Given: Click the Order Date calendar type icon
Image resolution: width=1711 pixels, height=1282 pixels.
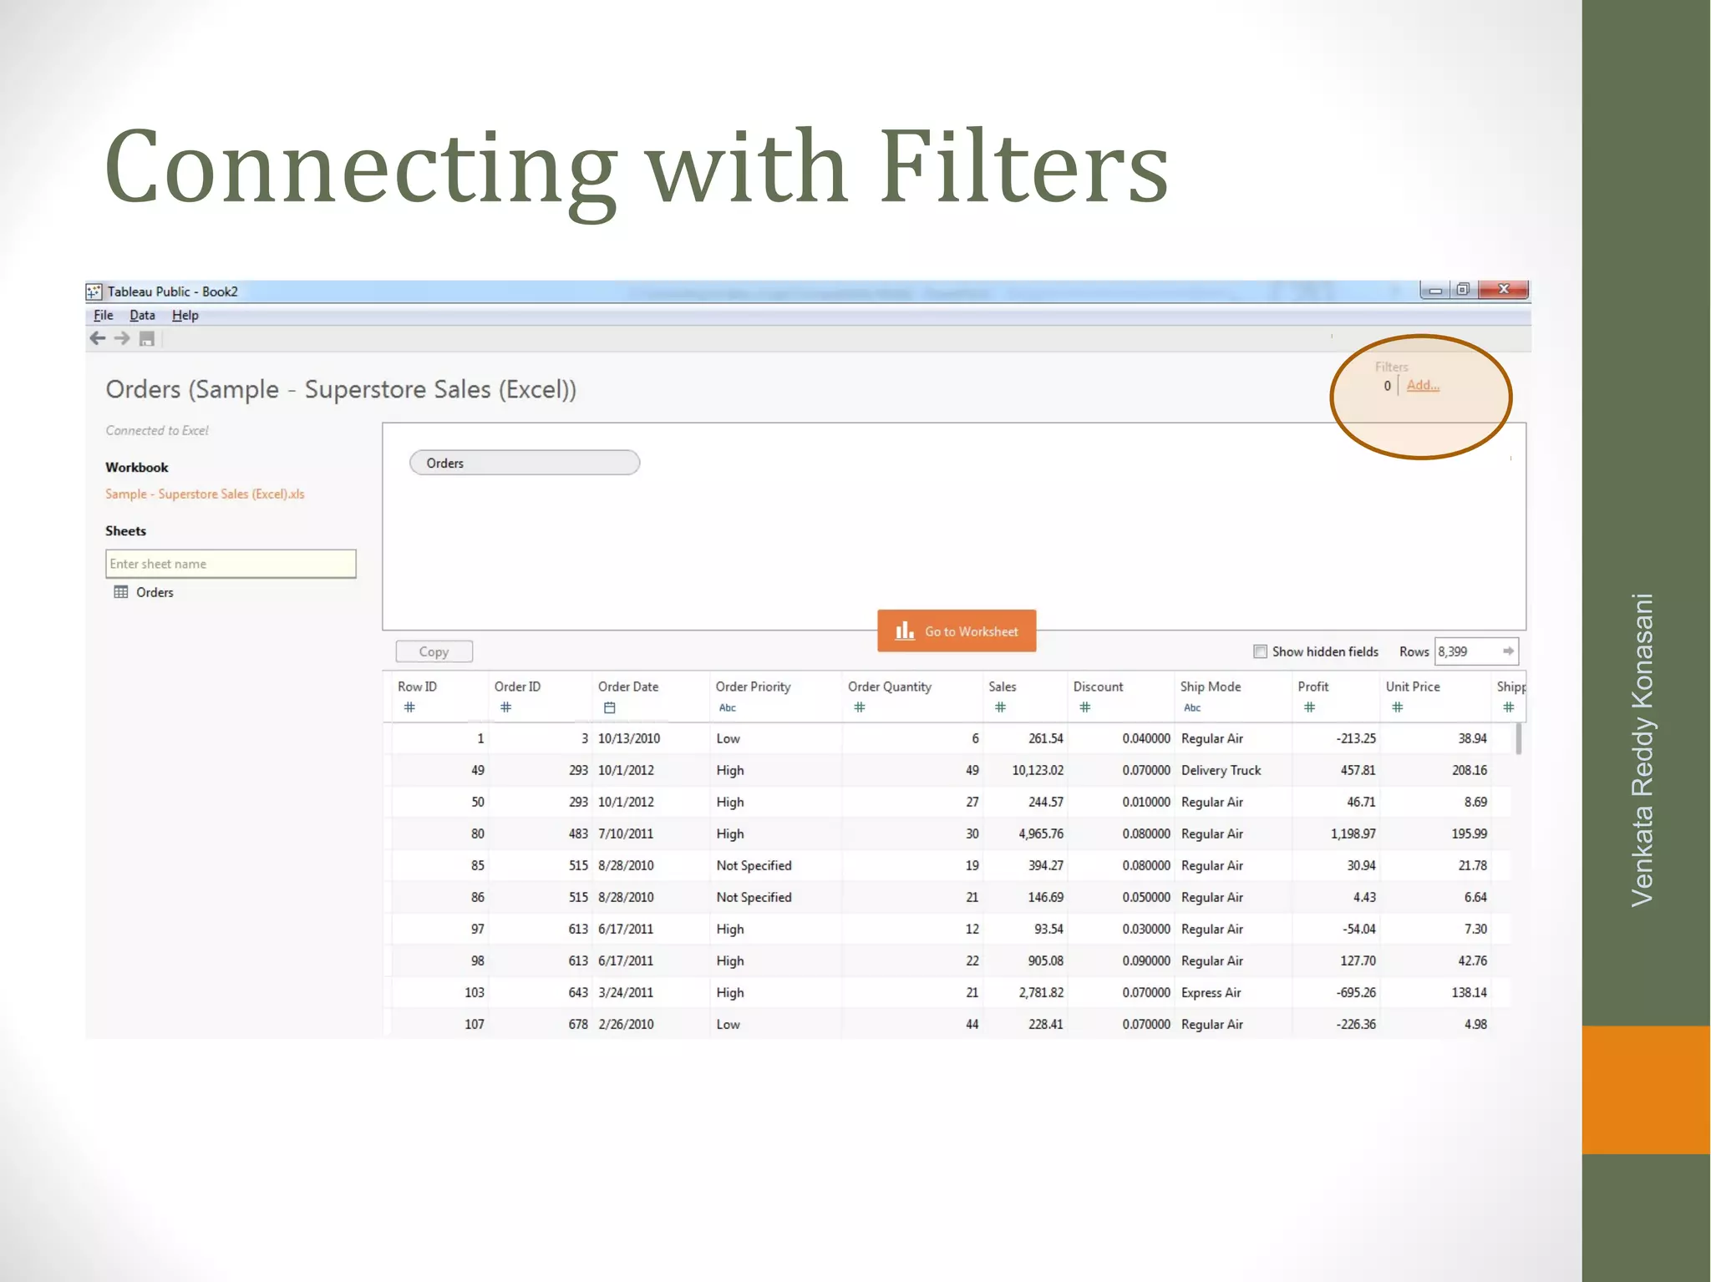Looking at the screenshot, I should click(x=610, y=707).
